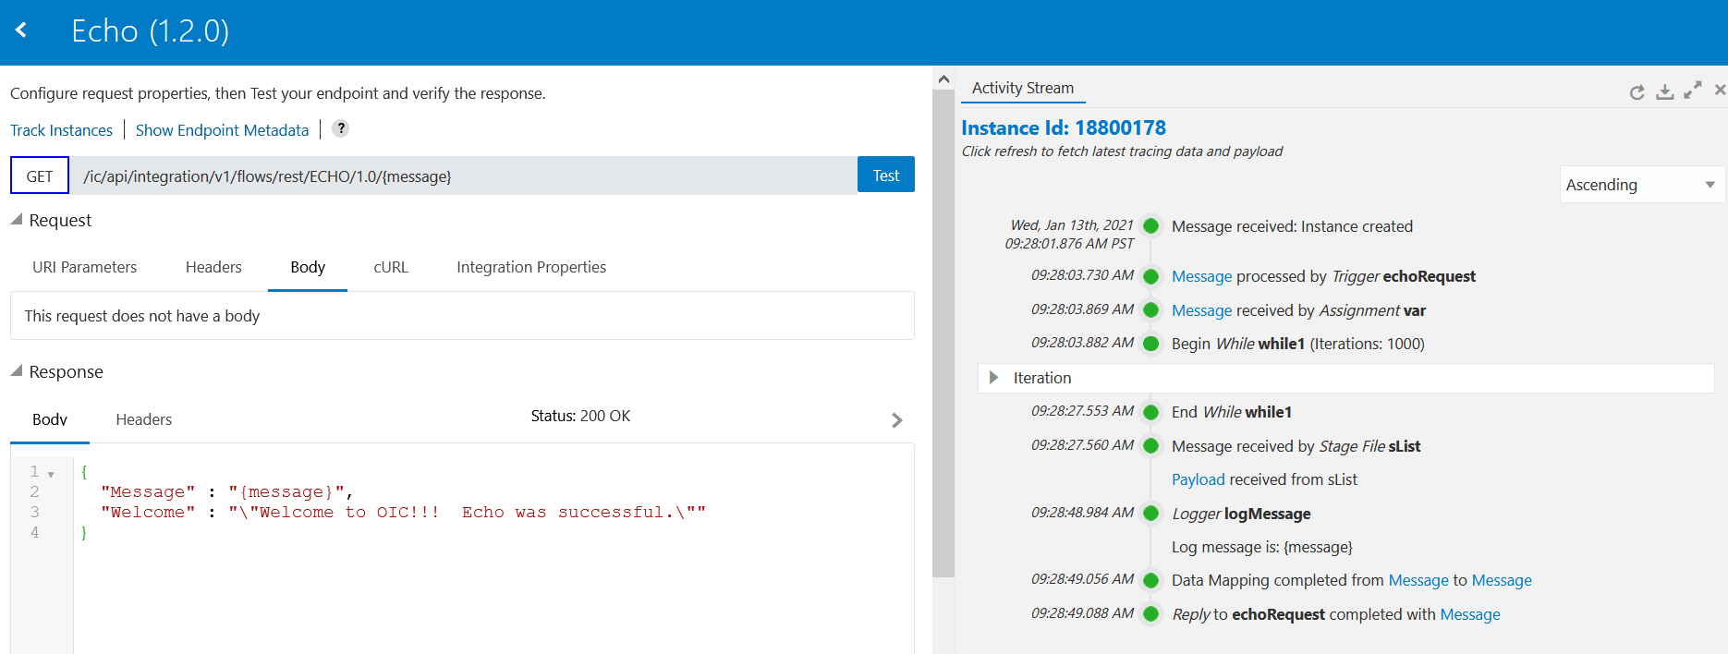The width and height of the screenshot is (1728, 654).
Task: Select the request Body tab
Action: pos(308,267)
